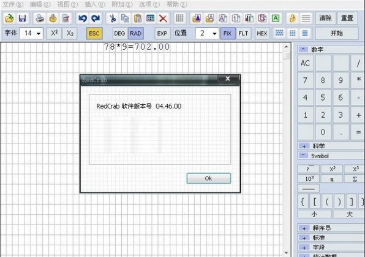The height and width of the screenshot is (257, 365).
Task: Expand the section below 标准
Action: [x=304, y=247]
